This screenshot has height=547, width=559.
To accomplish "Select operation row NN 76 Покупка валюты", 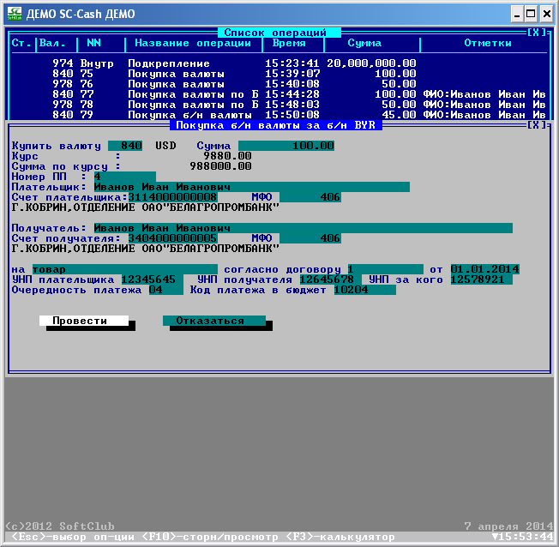I will (x=279, y=84).
